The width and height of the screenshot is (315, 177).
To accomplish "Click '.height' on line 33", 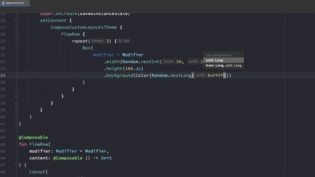I will point(113,69).
